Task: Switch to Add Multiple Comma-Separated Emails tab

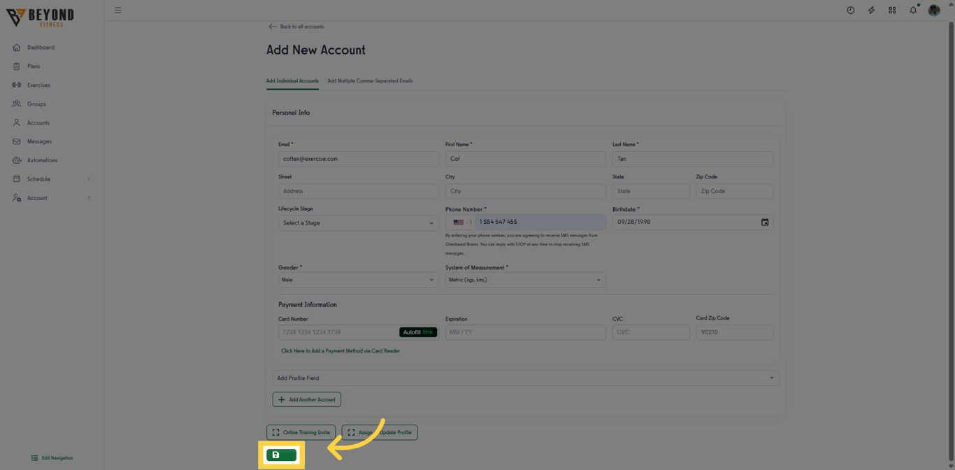Action: coord(370,80)
